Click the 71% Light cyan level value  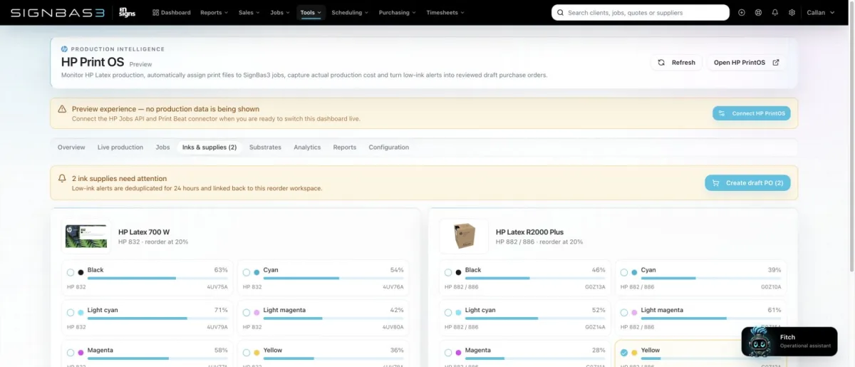[x=221, y=310]
